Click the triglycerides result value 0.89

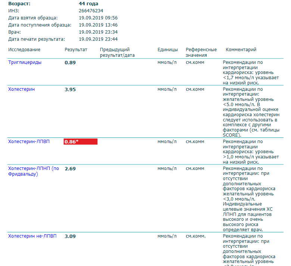[x=70, y=62]
